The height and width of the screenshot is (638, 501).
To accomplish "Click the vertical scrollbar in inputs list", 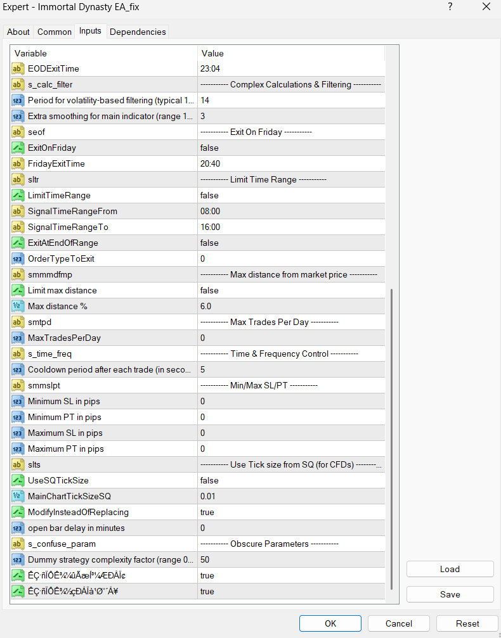I will pyautogui.click(x=392, y=437).
